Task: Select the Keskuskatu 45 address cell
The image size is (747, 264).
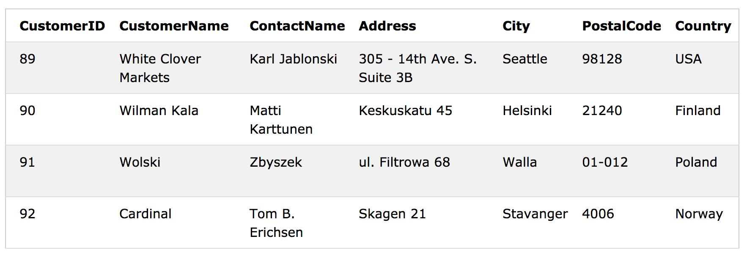Action: coord(405,110)
